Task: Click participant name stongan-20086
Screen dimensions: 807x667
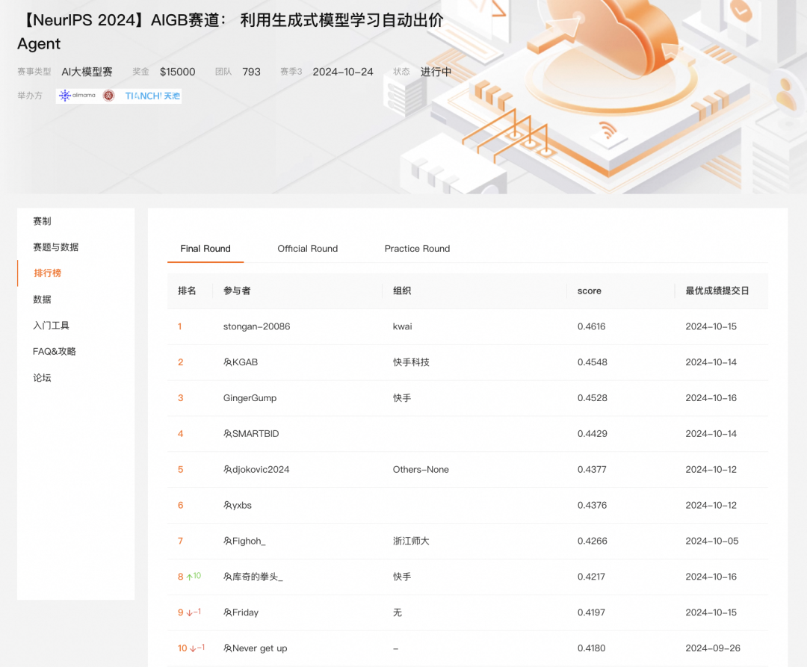Action: pyautogui.click(x=256, y=326)
